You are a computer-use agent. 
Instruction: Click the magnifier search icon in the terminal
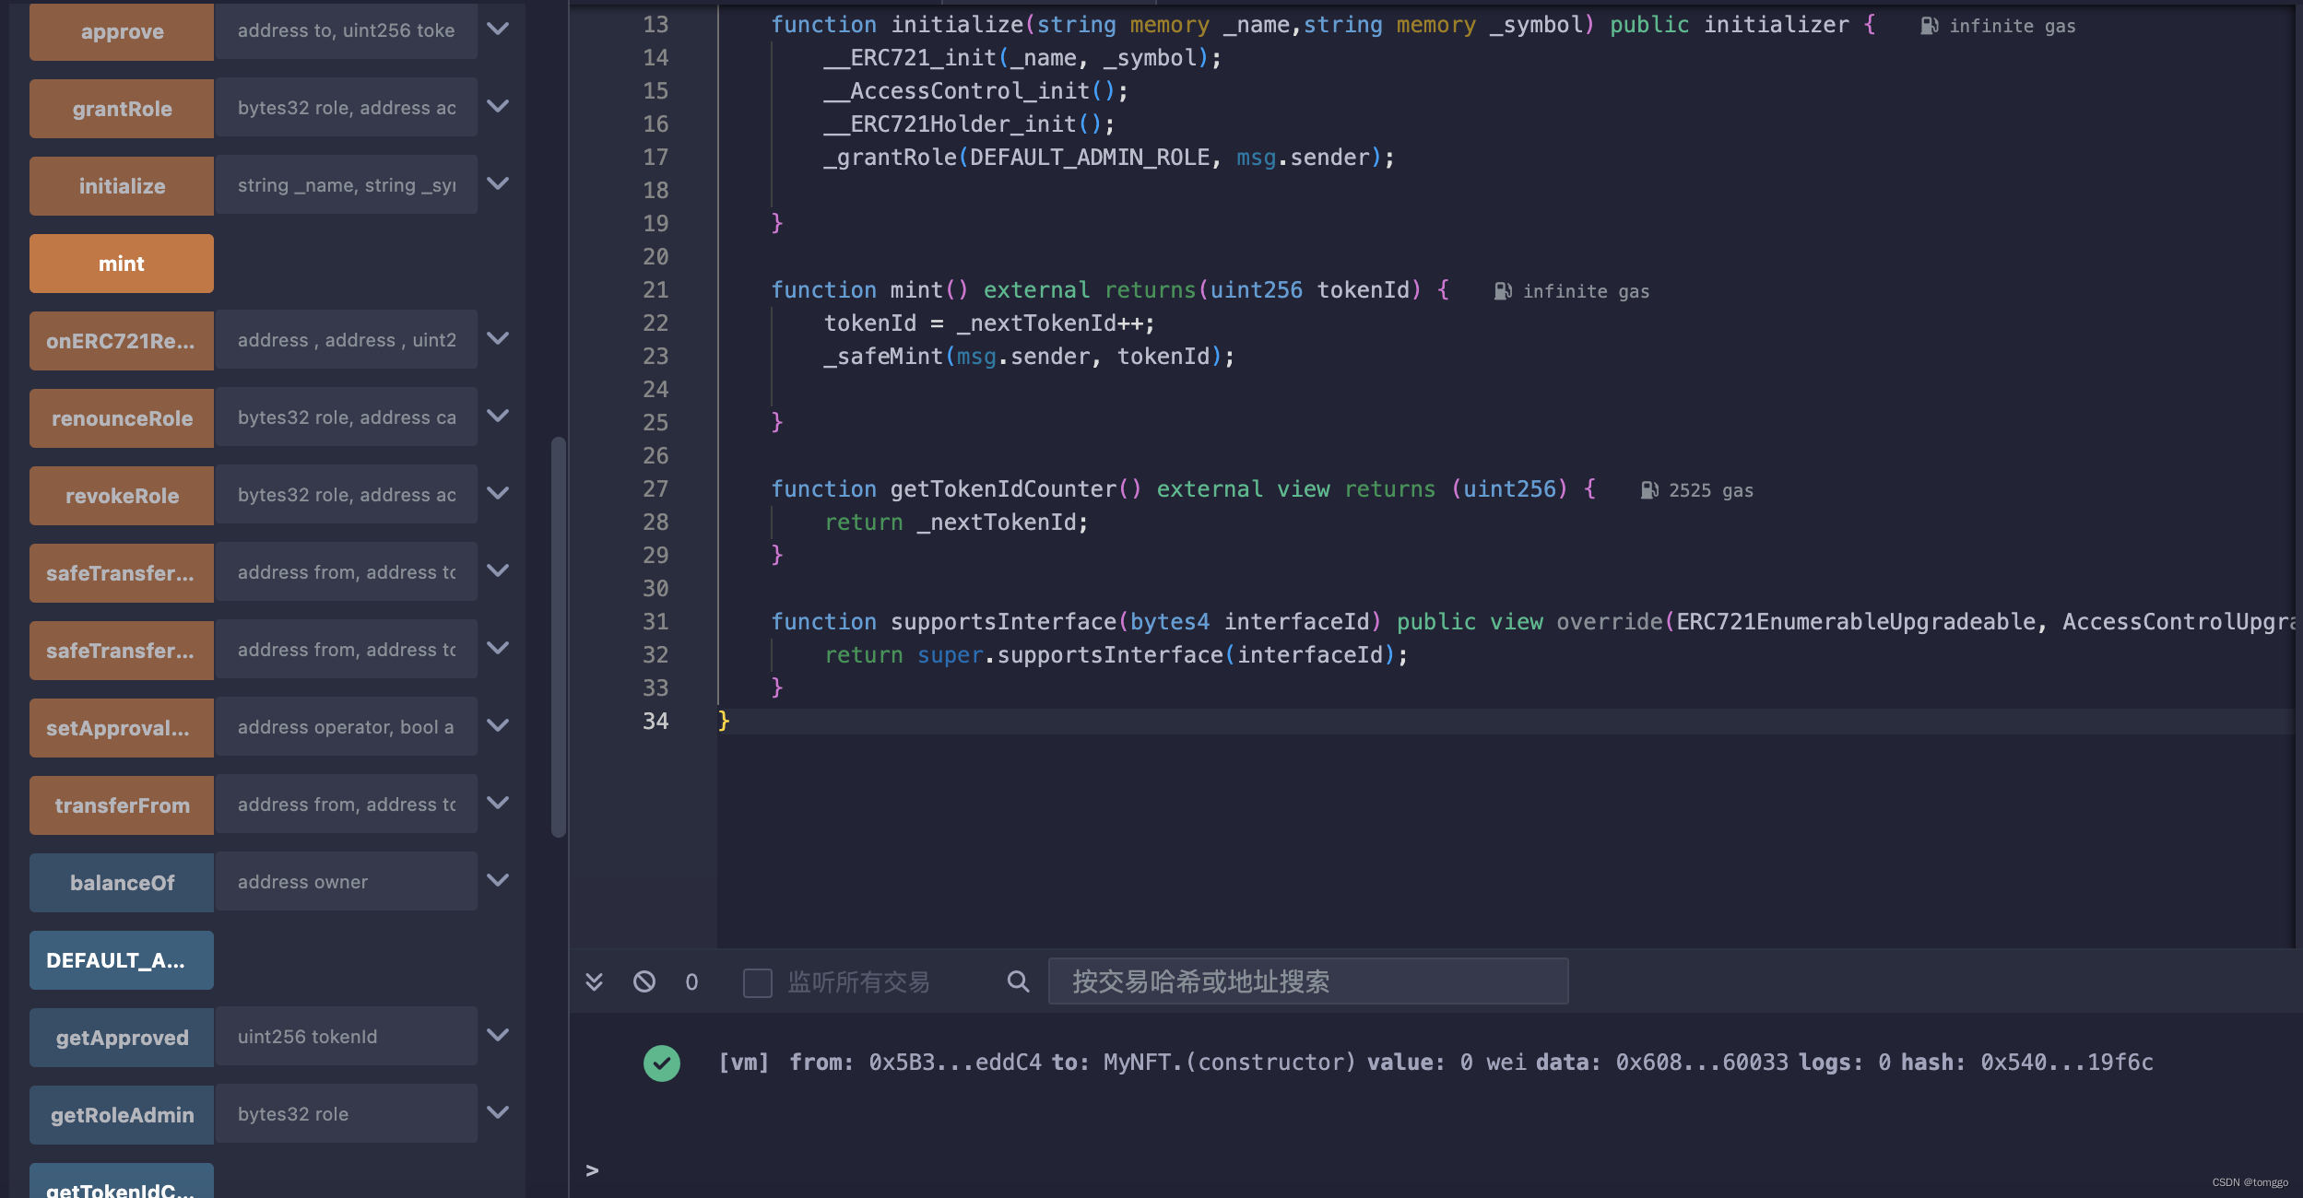tap(1017, 981)
